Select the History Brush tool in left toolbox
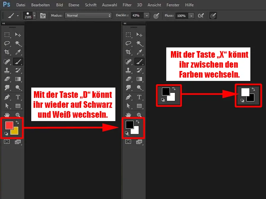The image size is (266, 199). point(18,70)
